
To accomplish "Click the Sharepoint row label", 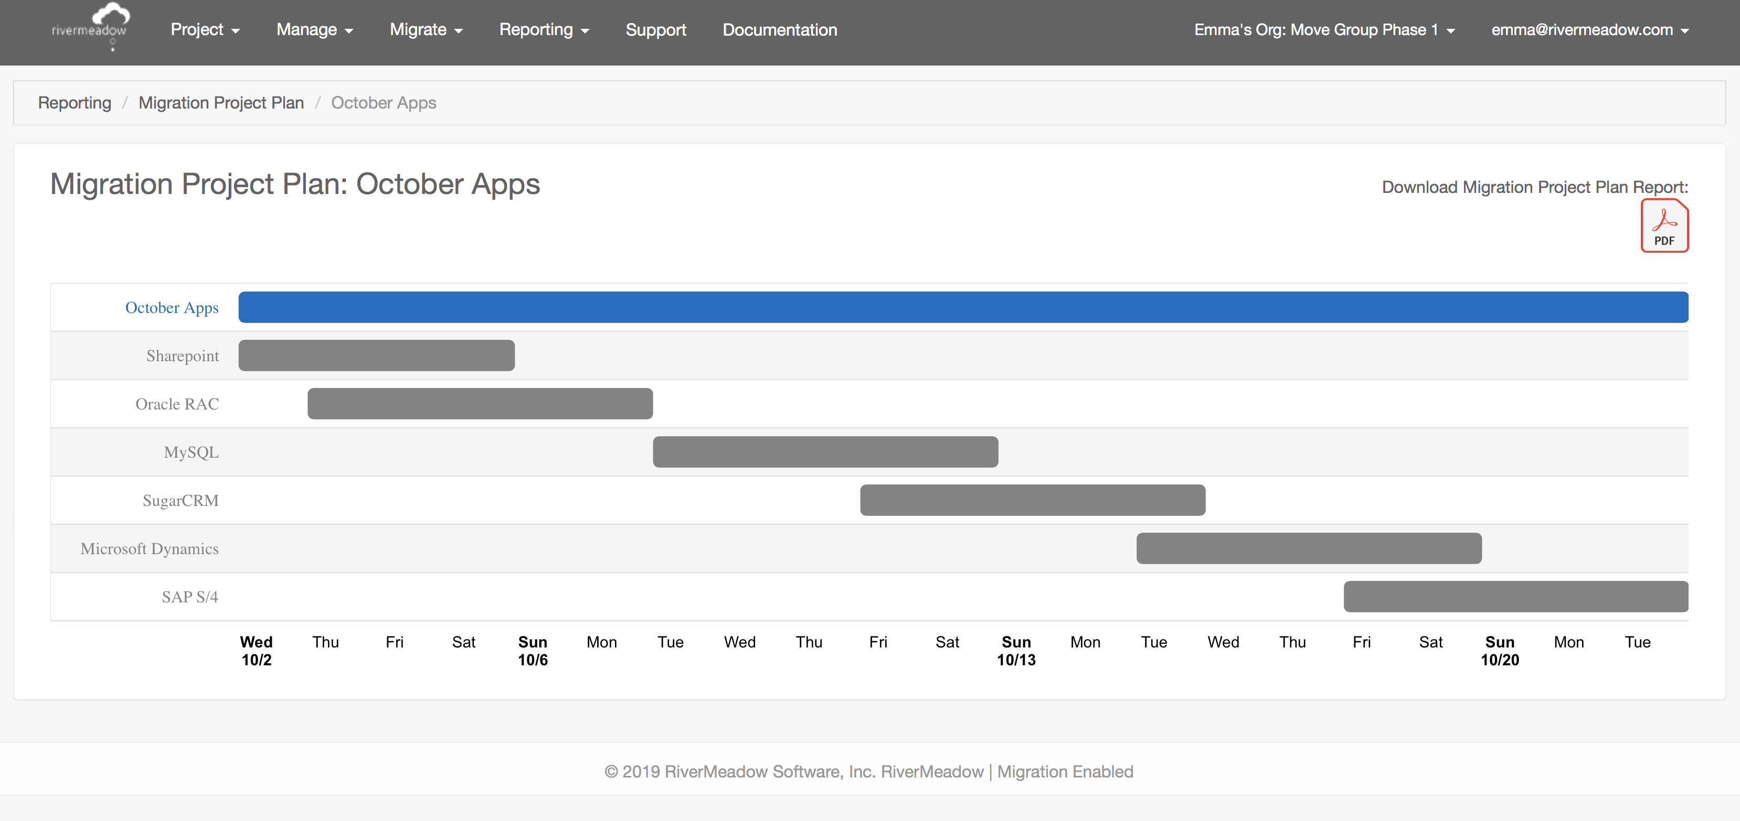I will point(183,355).
